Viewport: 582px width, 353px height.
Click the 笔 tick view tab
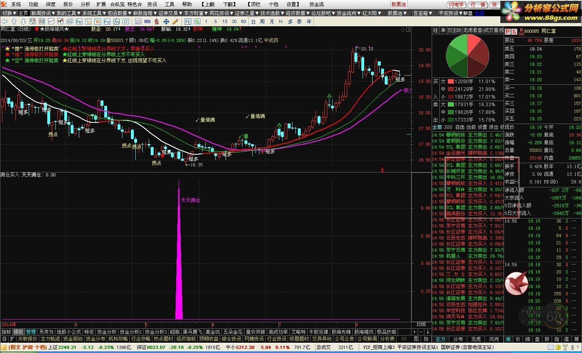(x=508, y=339)
